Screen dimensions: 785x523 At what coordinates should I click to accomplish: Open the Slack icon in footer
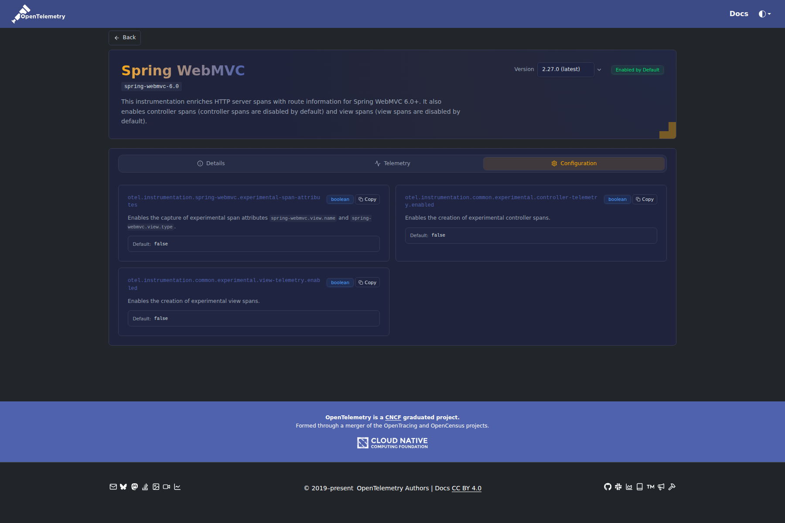tap(618, 487)
